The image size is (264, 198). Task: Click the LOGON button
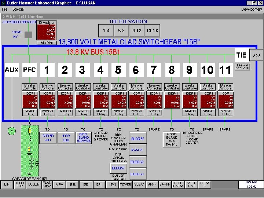(34, 184)
